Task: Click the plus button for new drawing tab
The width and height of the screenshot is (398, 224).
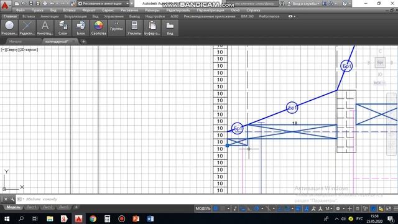Action: (x=83, y=41)
